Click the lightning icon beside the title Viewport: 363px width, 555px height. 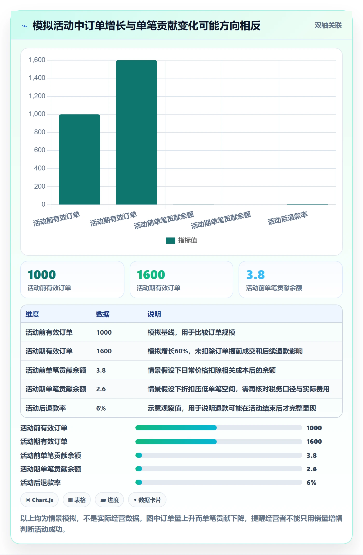tap(25, 26)
